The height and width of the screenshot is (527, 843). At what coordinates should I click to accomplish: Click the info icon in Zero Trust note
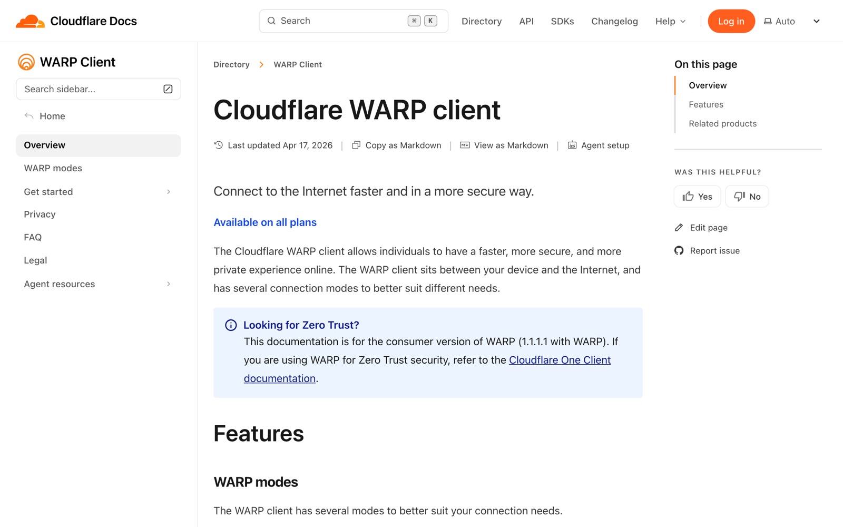click(231, 325)
